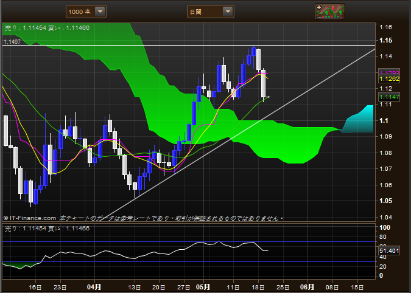
Task: Click the 27日 date axis label
Action: tap(183, 288)
